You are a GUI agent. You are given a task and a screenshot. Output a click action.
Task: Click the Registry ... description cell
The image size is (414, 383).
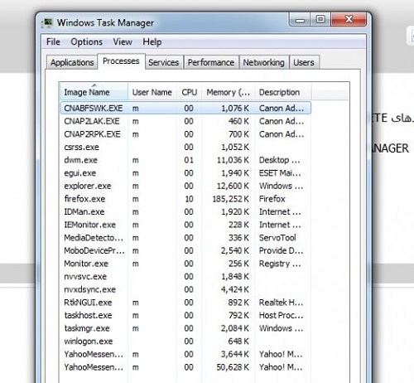click(x=280, y=264)
